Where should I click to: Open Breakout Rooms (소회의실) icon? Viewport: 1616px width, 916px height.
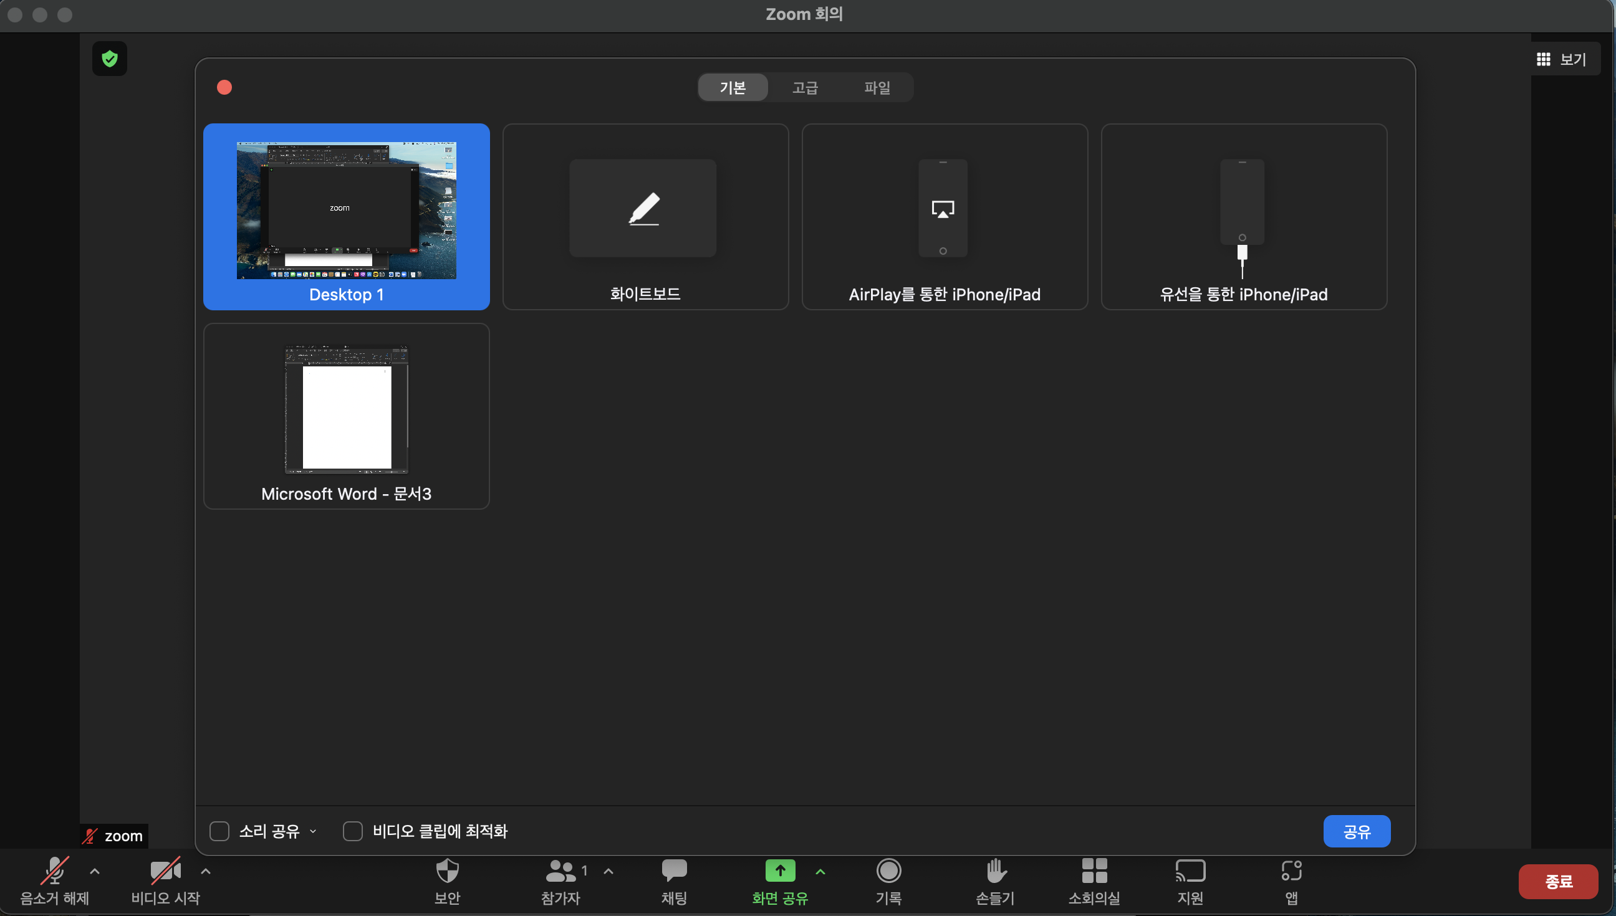click(1094, 871)
